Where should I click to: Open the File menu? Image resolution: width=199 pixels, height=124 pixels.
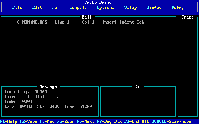(17, 7)
